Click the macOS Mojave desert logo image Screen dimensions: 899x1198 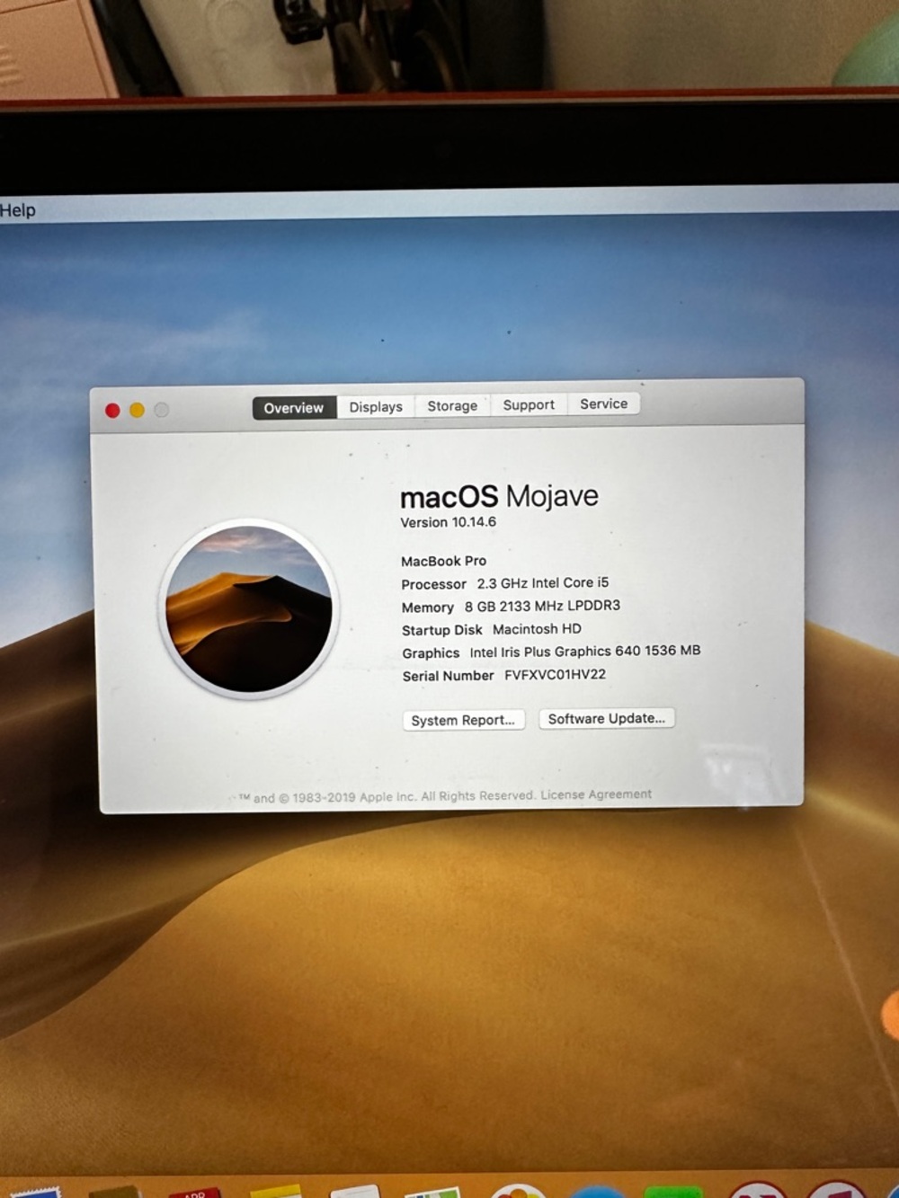point(249,608)
